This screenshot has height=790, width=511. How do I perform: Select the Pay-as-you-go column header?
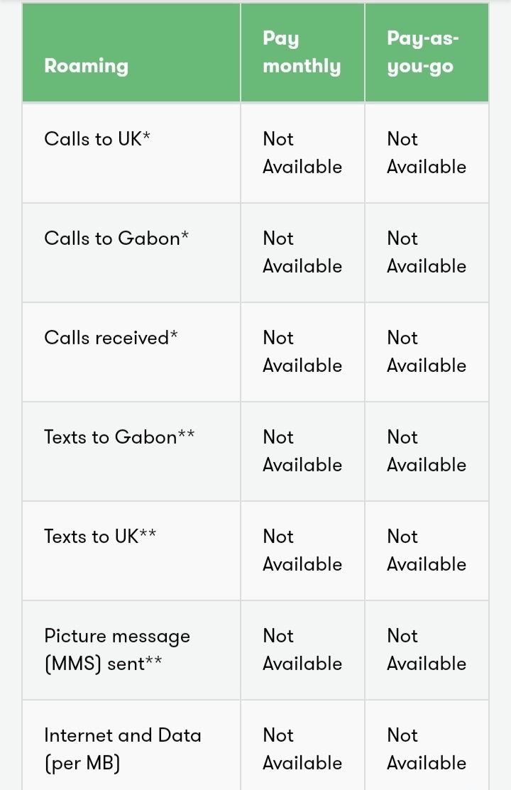click(x=423, y=53)
